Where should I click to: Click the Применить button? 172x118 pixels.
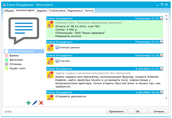[116, 111]
